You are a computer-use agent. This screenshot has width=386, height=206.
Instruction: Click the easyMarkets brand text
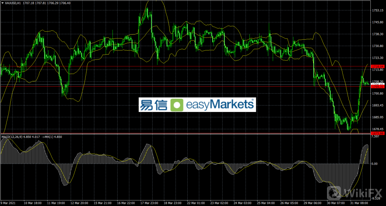coord(220,105)
